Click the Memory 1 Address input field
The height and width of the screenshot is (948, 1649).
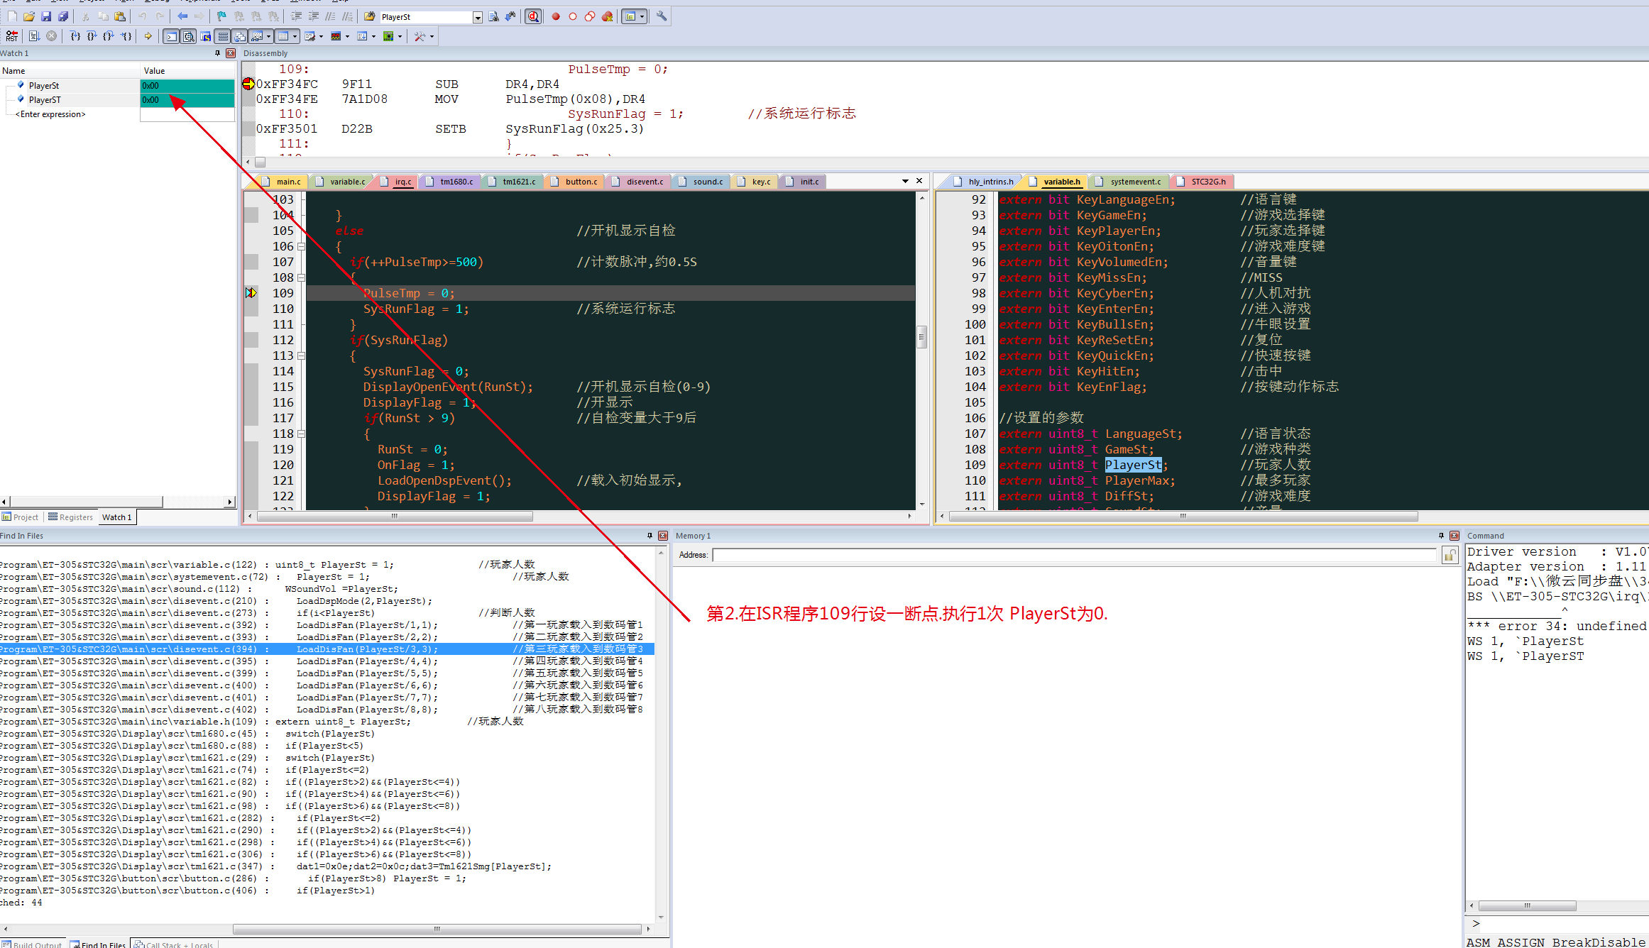1075,555
